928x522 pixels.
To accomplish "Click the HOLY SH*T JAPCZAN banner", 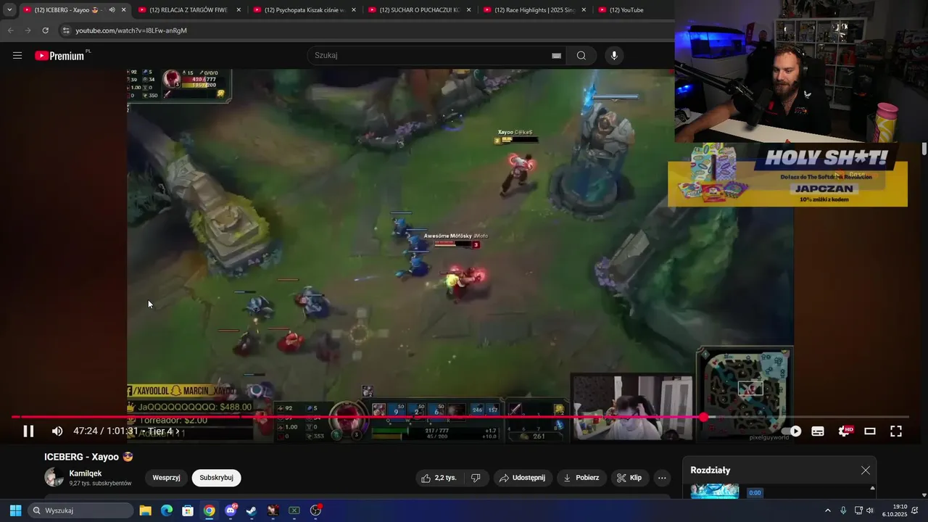I will [787, 175].
